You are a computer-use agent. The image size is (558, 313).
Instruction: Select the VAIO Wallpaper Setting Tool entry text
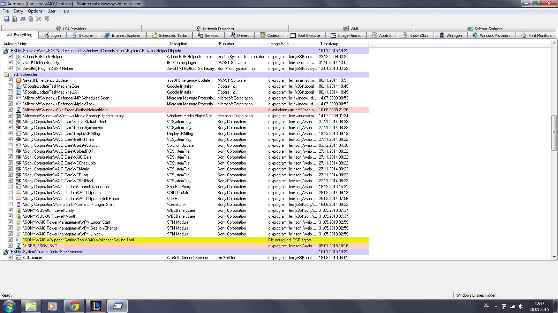pyautogui.click(x=78, y=240)
